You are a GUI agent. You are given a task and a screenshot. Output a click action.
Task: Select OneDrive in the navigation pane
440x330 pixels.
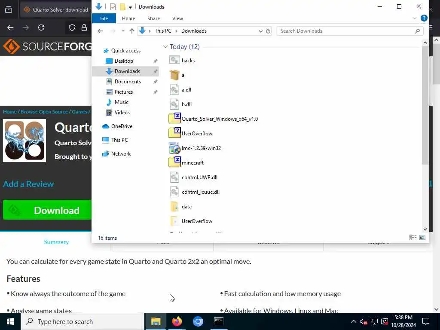[117, 126]
